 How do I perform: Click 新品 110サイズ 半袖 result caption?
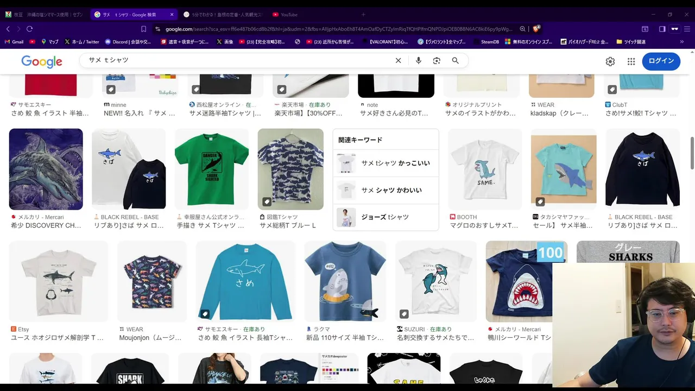coord(345,338)
